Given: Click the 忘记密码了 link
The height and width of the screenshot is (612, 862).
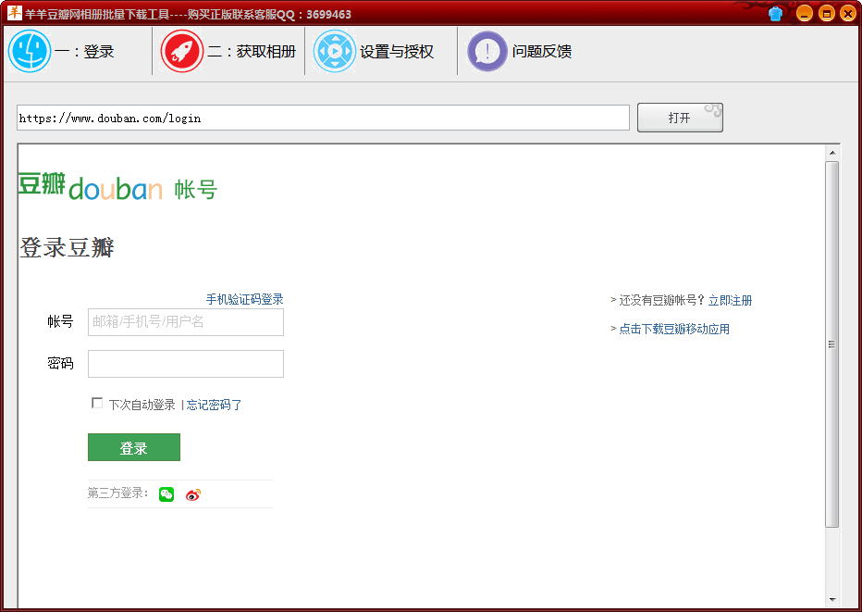Looking at the screenshot, I should click(214, 405).
